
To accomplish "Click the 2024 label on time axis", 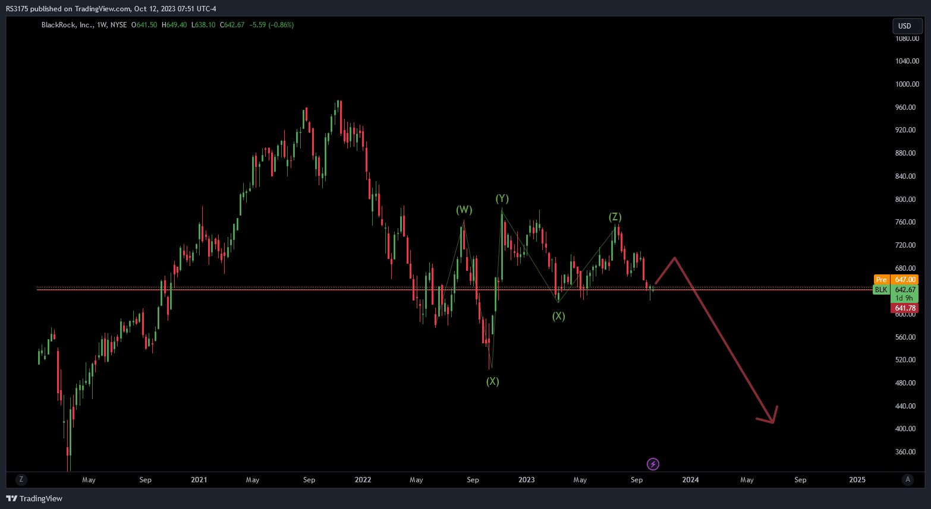I will [x=690, y=479].
